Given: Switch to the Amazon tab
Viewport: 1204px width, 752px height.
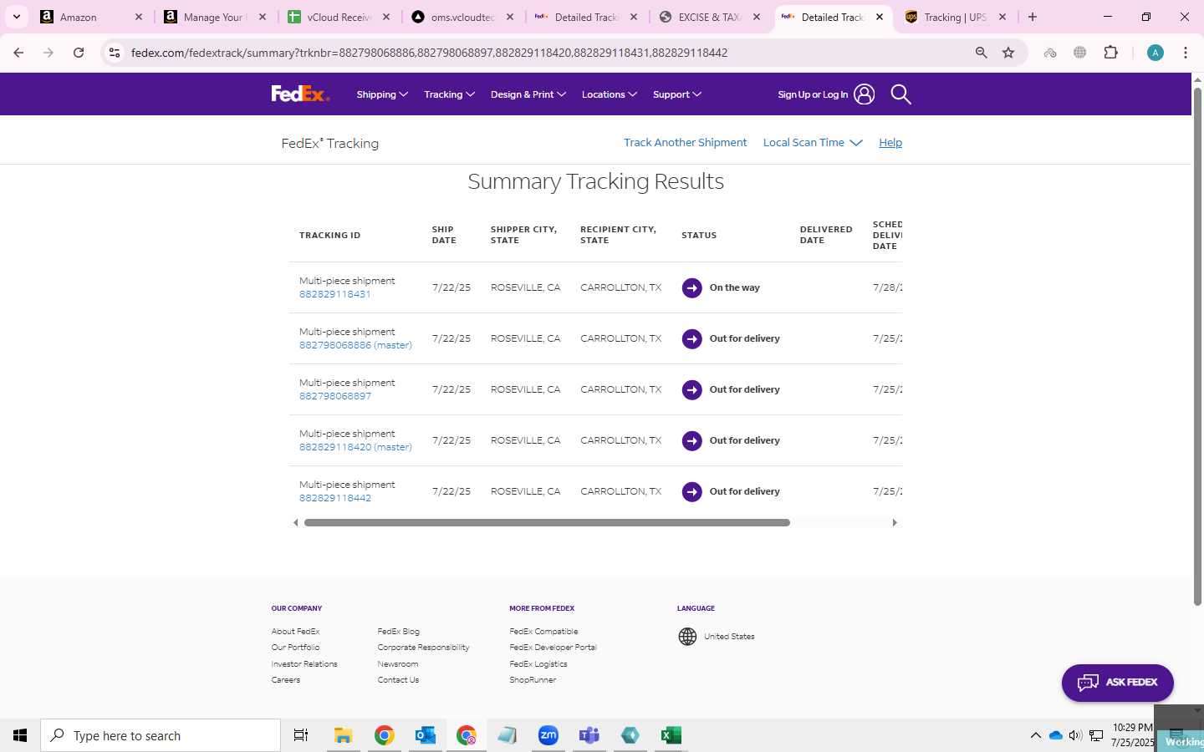Looking at the screenshot, I should (x=90, y=17).
